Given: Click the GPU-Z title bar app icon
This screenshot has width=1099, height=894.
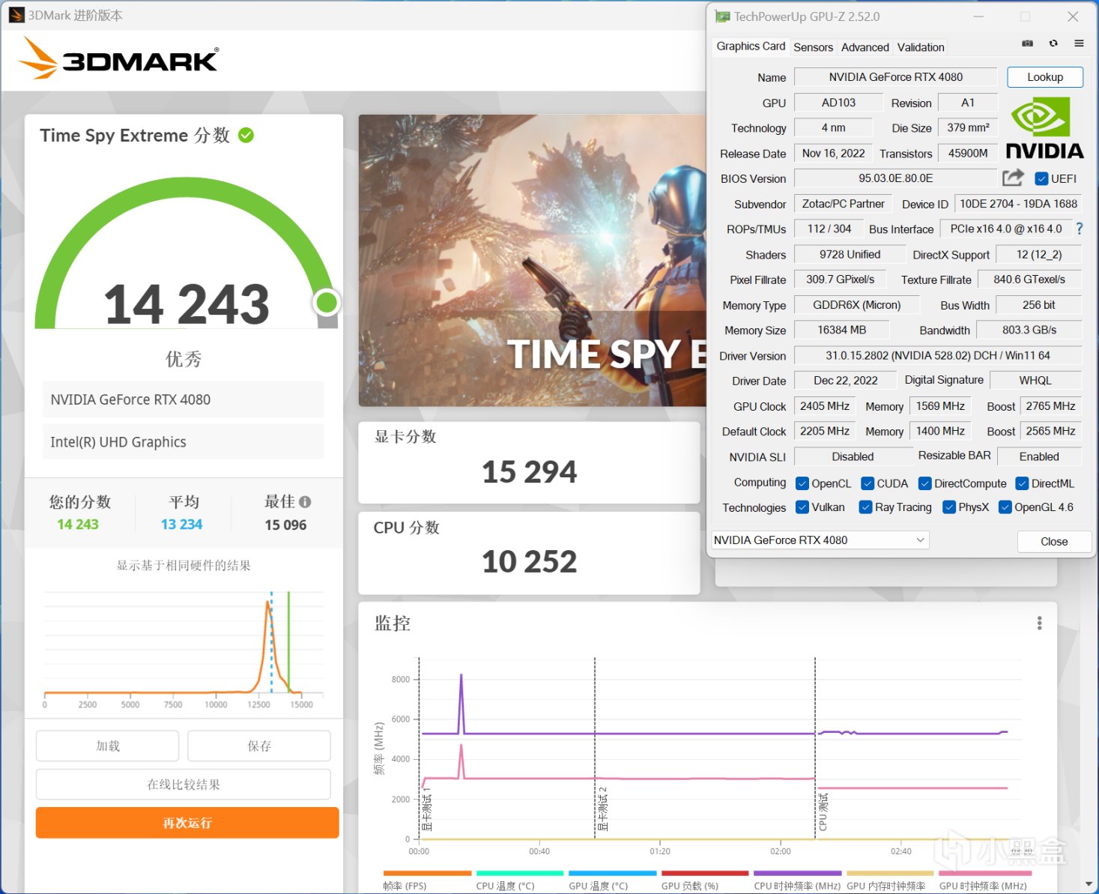Looking at the screenshot, I should 722,16.
